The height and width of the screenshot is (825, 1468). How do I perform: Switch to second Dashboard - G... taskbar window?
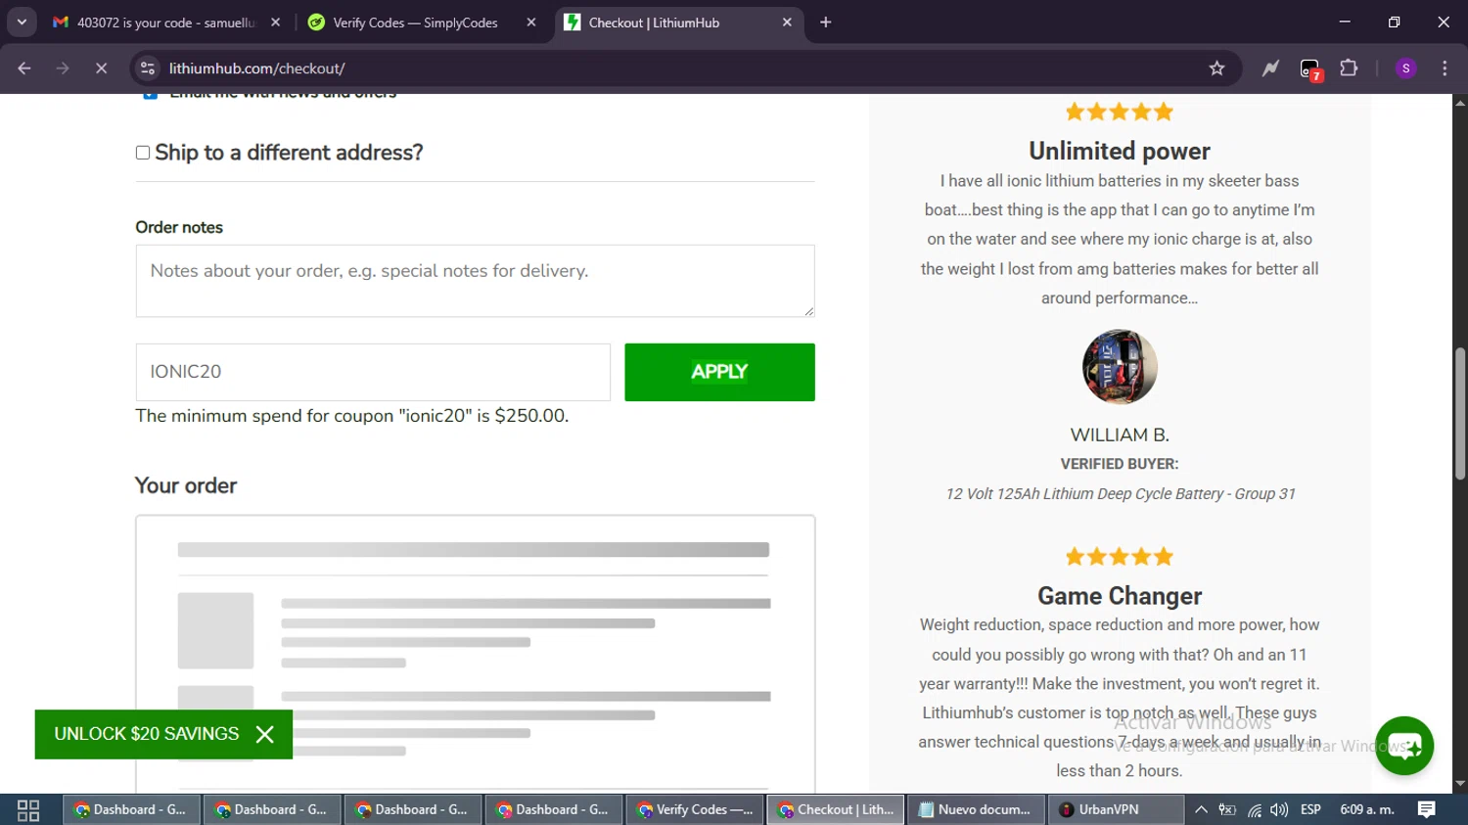273,810
